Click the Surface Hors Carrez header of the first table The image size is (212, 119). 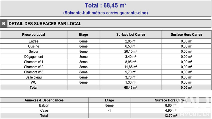pyautogui.click(x=187, y=35)
